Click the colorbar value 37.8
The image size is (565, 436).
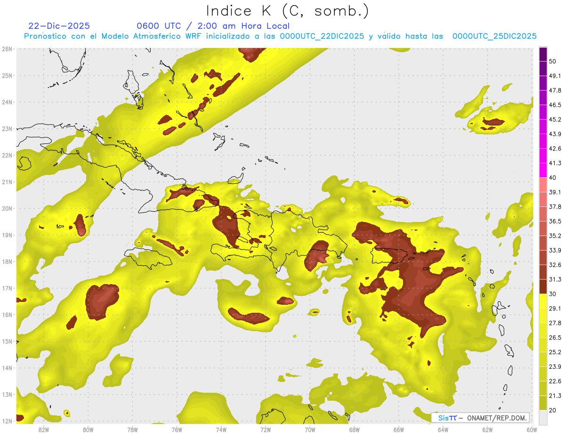[x=555, y=206]
